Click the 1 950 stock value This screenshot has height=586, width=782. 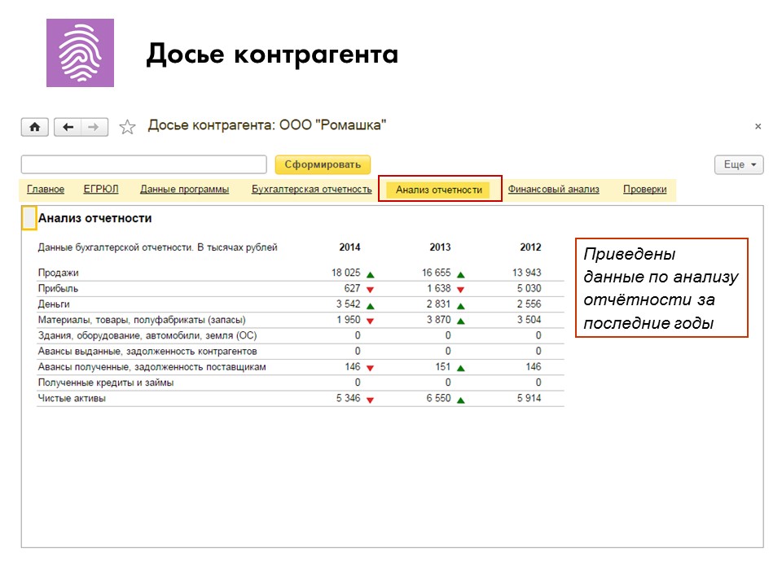pyautogui.click(x=348, y=320)
